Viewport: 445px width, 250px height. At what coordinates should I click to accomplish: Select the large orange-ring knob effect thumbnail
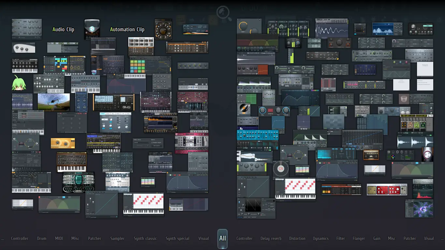point(249,26)
